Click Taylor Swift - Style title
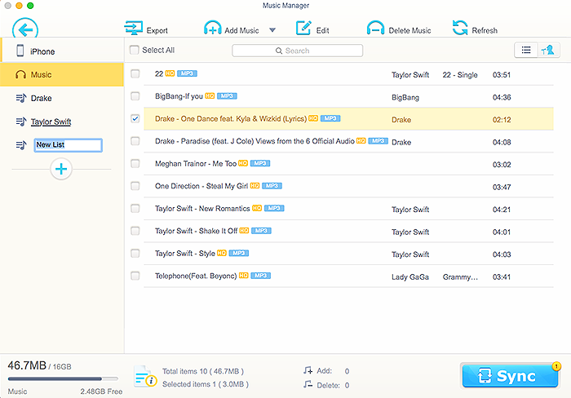571x398 pixels. [184, 253]
